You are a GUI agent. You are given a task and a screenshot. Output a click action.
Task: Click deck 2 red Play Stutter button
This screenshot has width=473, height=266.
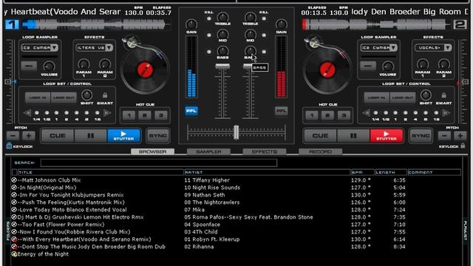pyautogui.click(x=387, y=136)
